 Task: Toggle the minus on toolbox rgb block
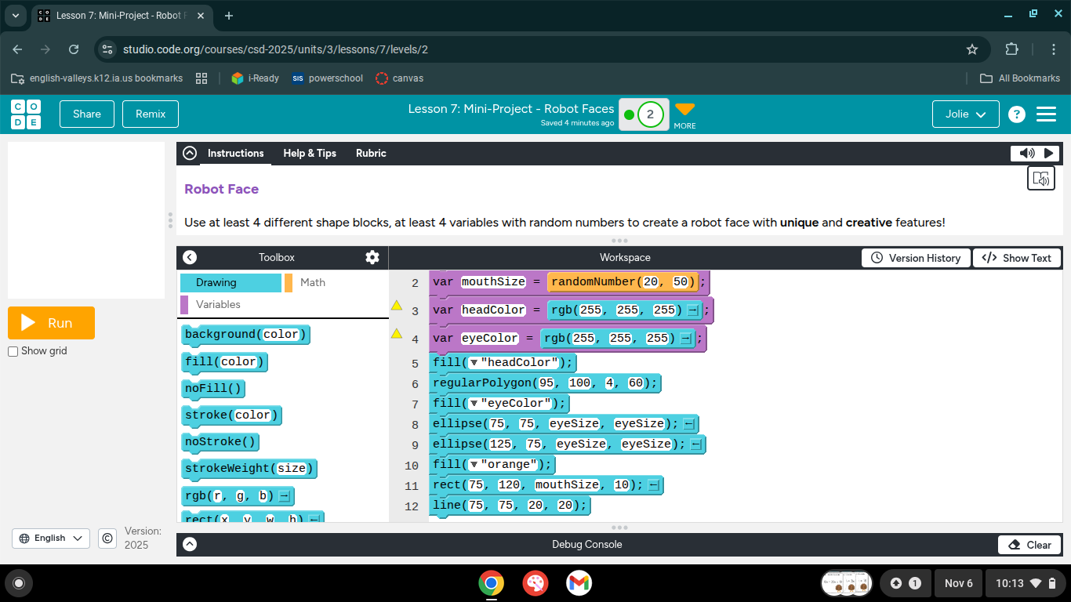(285, 496)
